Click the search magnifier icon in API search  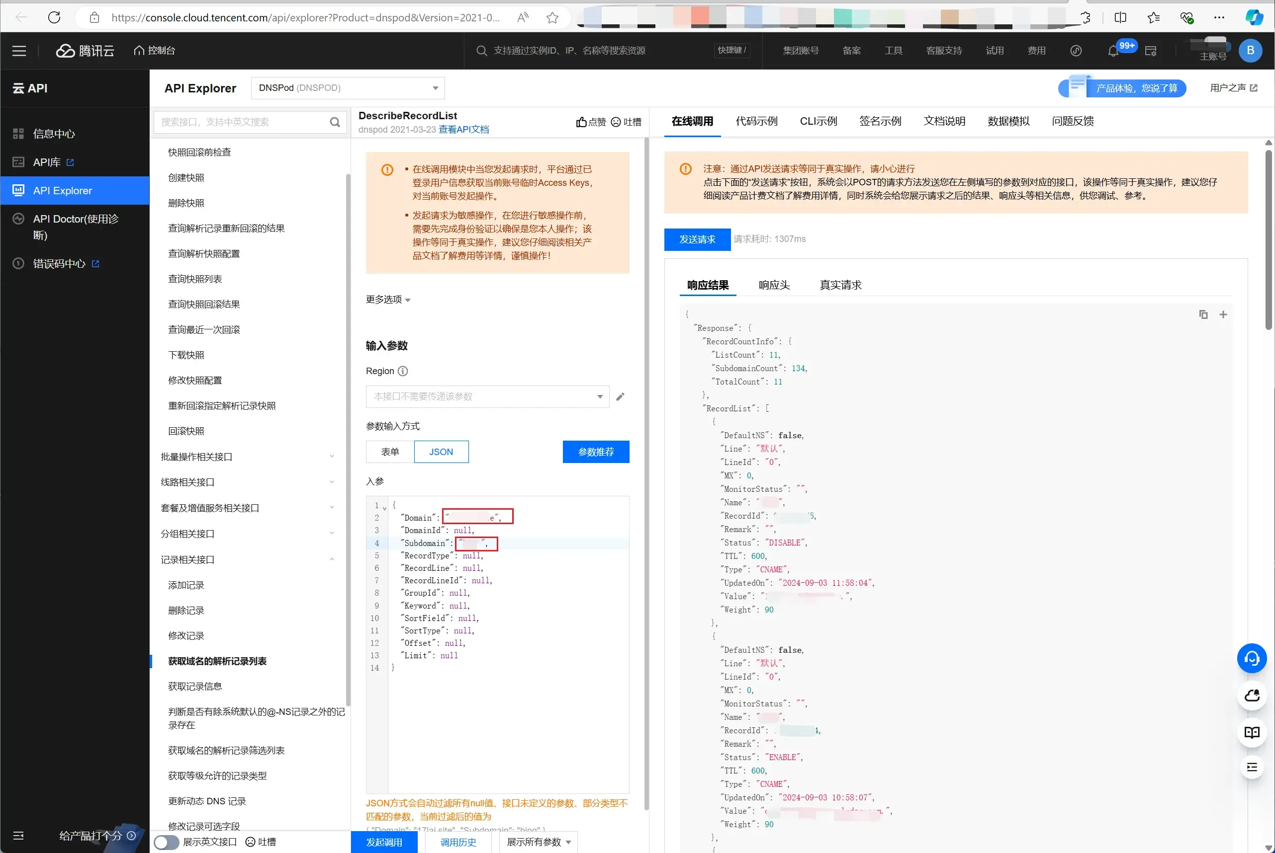point(335,122)
